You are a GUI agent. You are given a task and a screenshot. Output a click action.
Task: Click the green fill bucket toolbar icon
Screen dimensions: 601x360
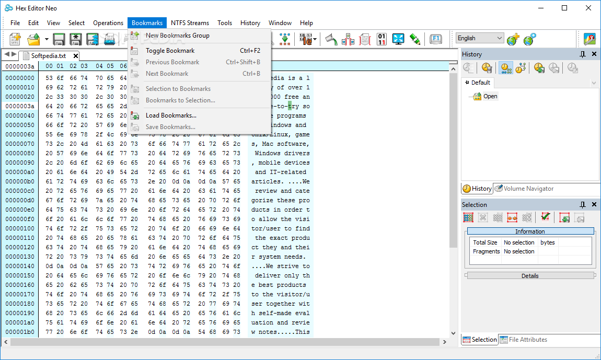tap(331, 39)
